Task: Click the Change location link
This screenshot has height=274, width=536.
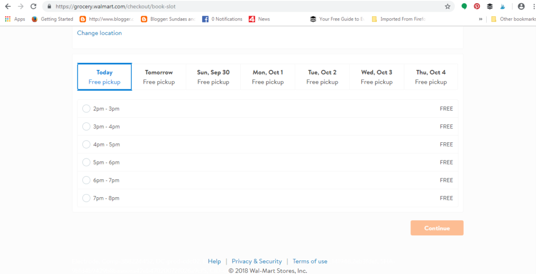Action: pyautogui.click(x=99, y=33)
